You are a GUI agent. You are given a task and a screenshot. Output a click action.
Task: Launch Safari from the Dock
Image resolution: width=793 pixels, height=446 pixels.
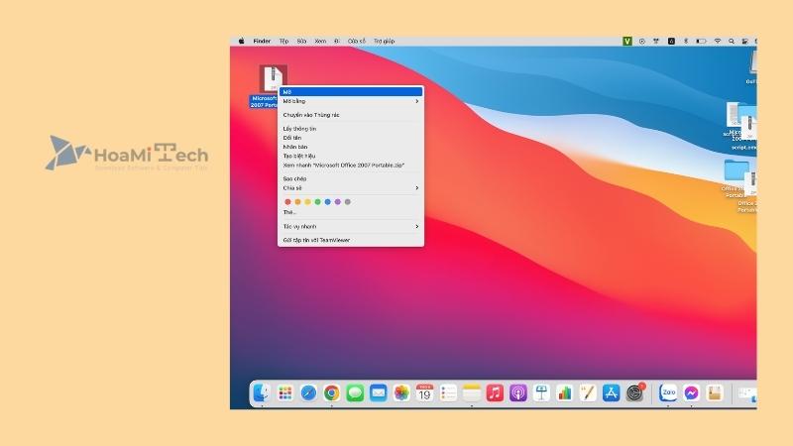(308, 393)
